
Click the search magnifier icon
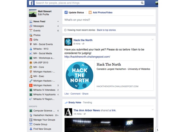tap(142, 3)
